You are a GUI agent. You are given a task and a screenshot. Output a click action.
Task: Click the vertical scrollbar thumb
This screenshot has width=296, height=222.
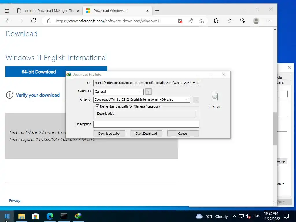coord(275,129)
